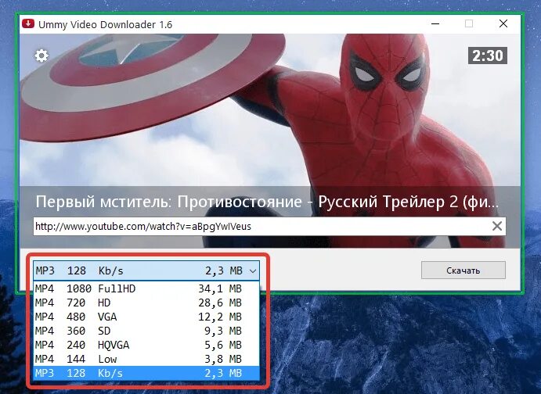Viewport: 541px width, 394px height.
Task: Click the 2:30 duration badge
Action: [x=488, y=56]
